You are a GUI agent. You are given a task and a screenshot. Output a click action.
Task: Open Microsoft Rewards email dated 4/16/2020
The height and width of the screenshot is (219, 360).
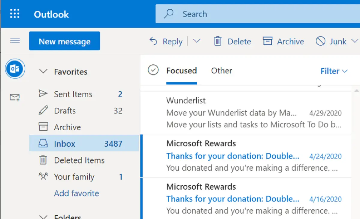point(246,199)
